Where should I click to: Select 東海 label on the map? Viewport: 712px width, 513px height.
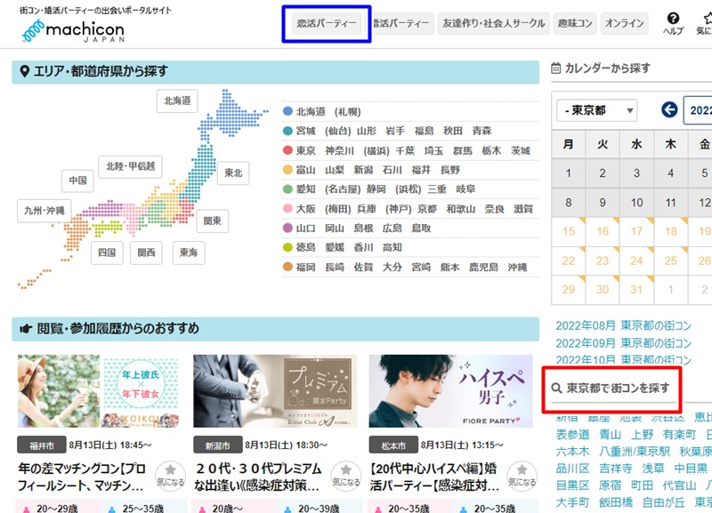tap(189, 252)
